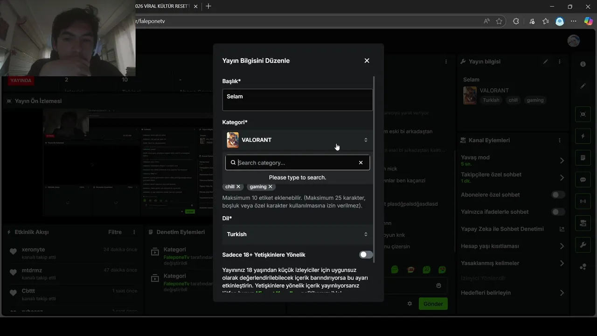Screen dimensions: 597x336
Task: Click the three-circles icon in right sidebar
Action: tap(583, 267)
